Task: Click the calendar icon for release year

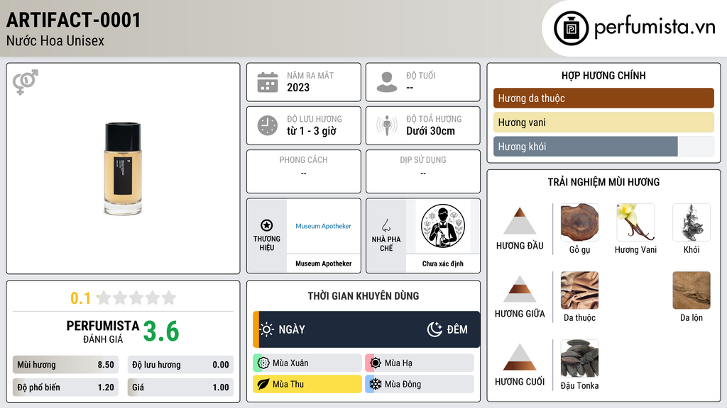Action: [268, 82]
